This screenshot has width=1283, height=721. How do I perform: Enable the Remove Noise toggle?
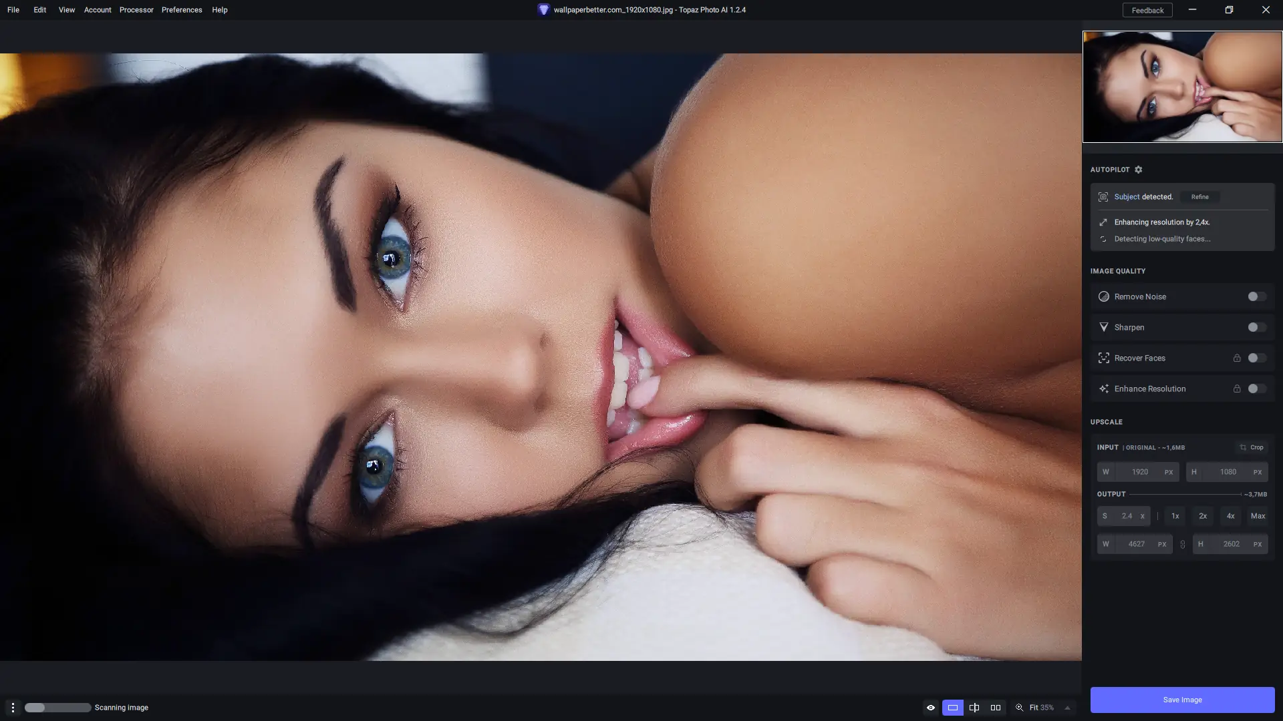[x=1256, y=296]
